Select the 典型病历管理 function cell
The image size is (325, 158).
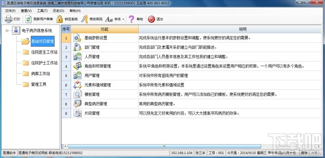click(104, 104)
